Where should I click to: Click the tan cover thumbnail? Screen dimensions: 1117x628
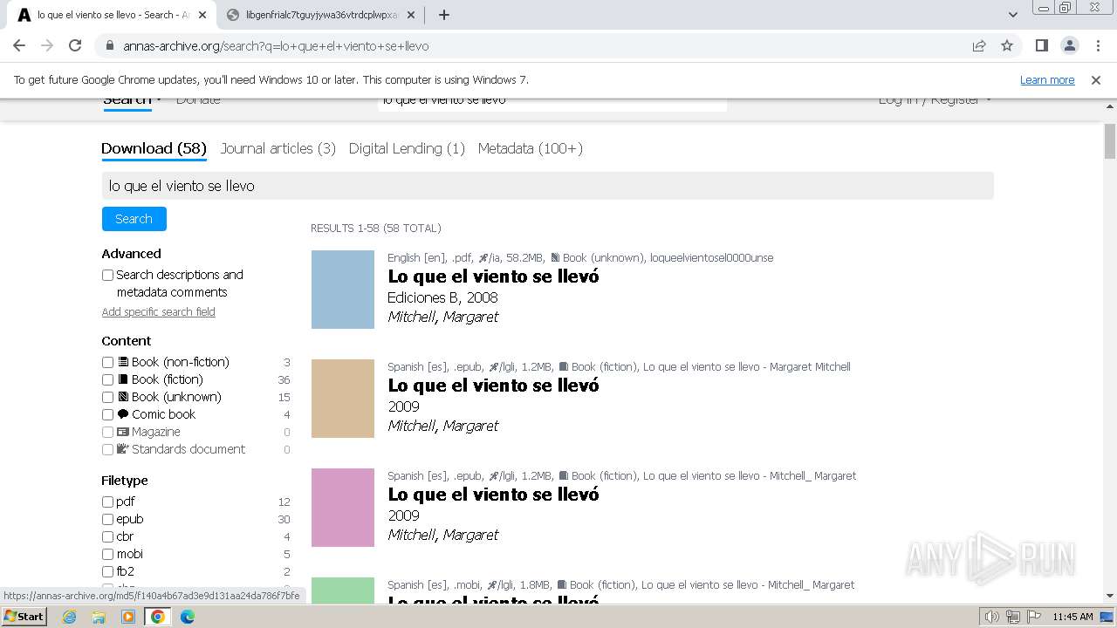tap(343, 399)
